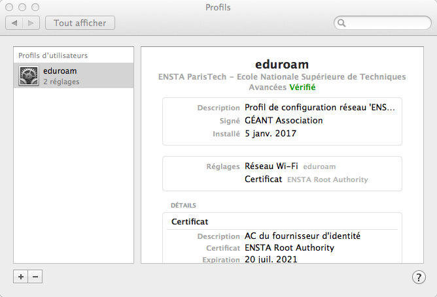The image size is (437, 297).
Task: Click the green Vérifié status text
Action: click(302, 87)
